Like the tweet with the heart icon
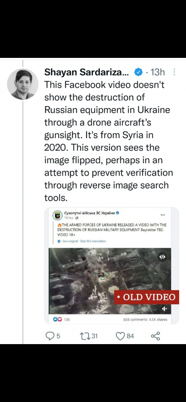 [120, 336]
